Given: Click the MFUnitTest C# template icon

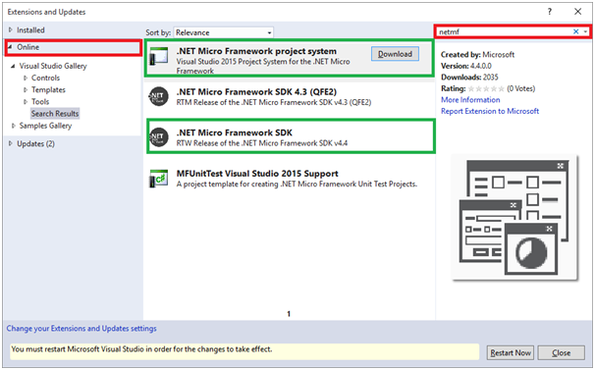Looking at the screenshot, I should [x=159, y=178].
